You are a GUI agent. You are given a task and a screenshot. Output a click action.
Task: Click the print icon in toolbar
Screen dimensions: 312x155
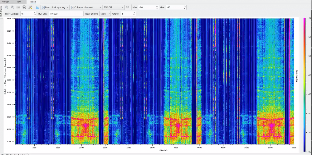[24, 7]
